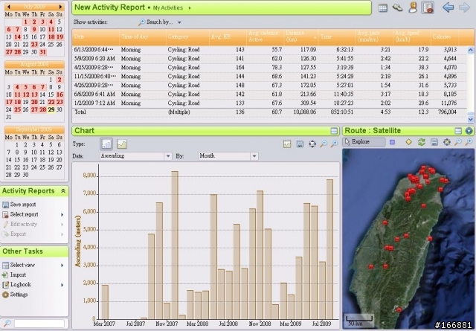
Task: Click the blue square route tool icon
Action: 392,142
